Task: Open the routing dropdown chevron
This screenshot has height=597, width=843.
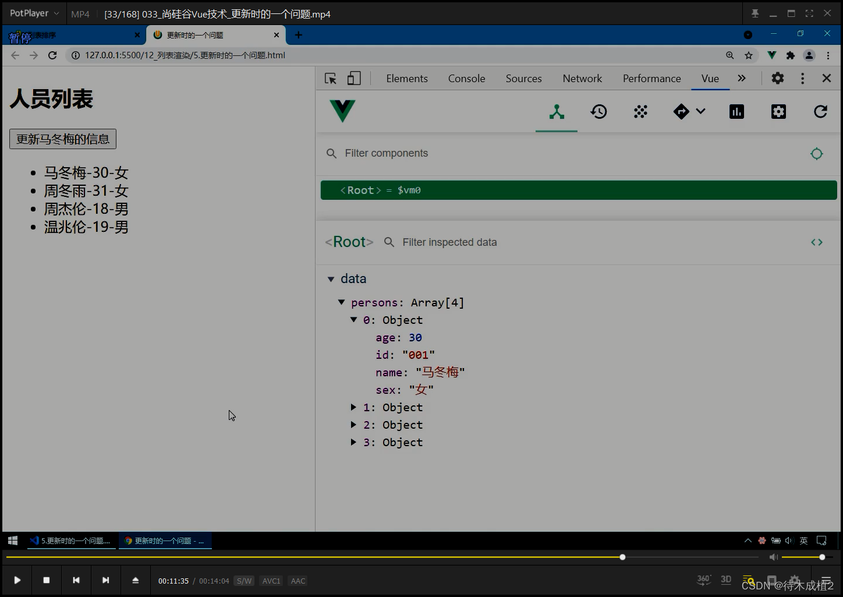Action: click(700, 112)
